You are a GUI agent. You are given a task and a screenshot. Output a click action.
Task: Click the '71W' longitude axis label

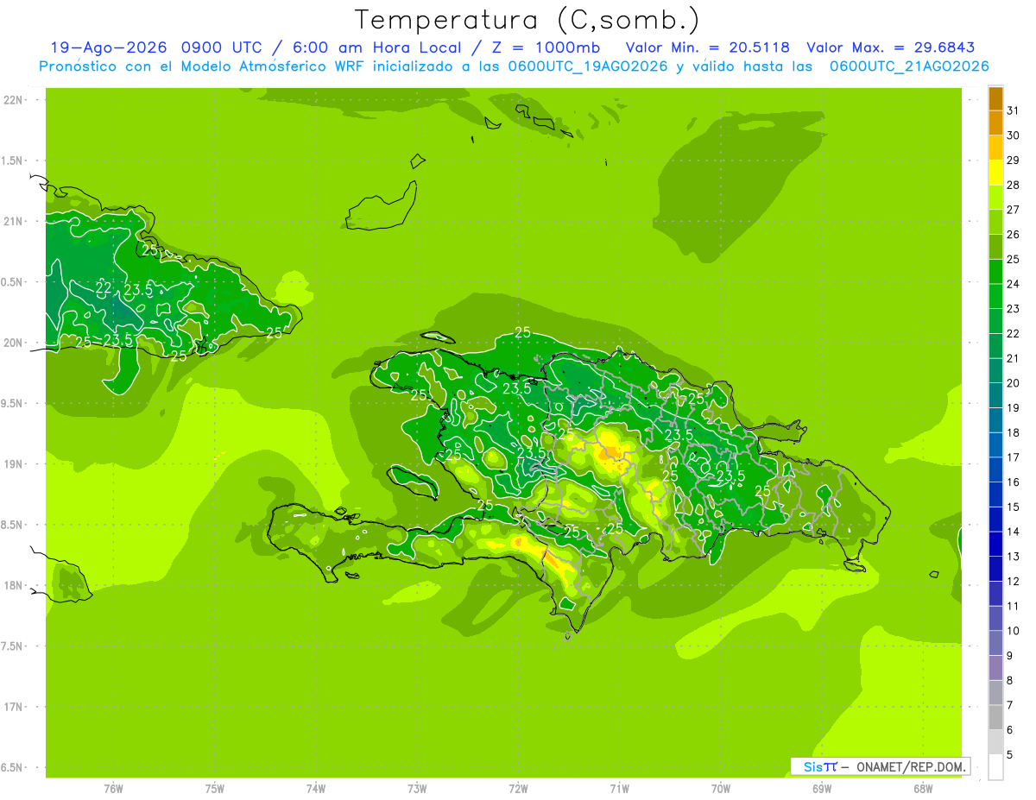click(619, 789)
